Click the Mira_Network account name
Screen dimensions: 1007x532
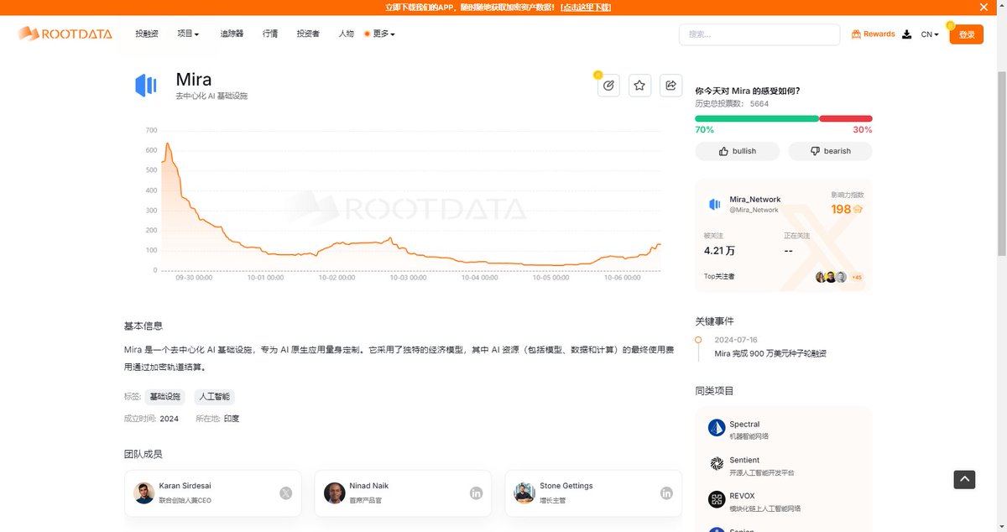click(x=755, y=200)
